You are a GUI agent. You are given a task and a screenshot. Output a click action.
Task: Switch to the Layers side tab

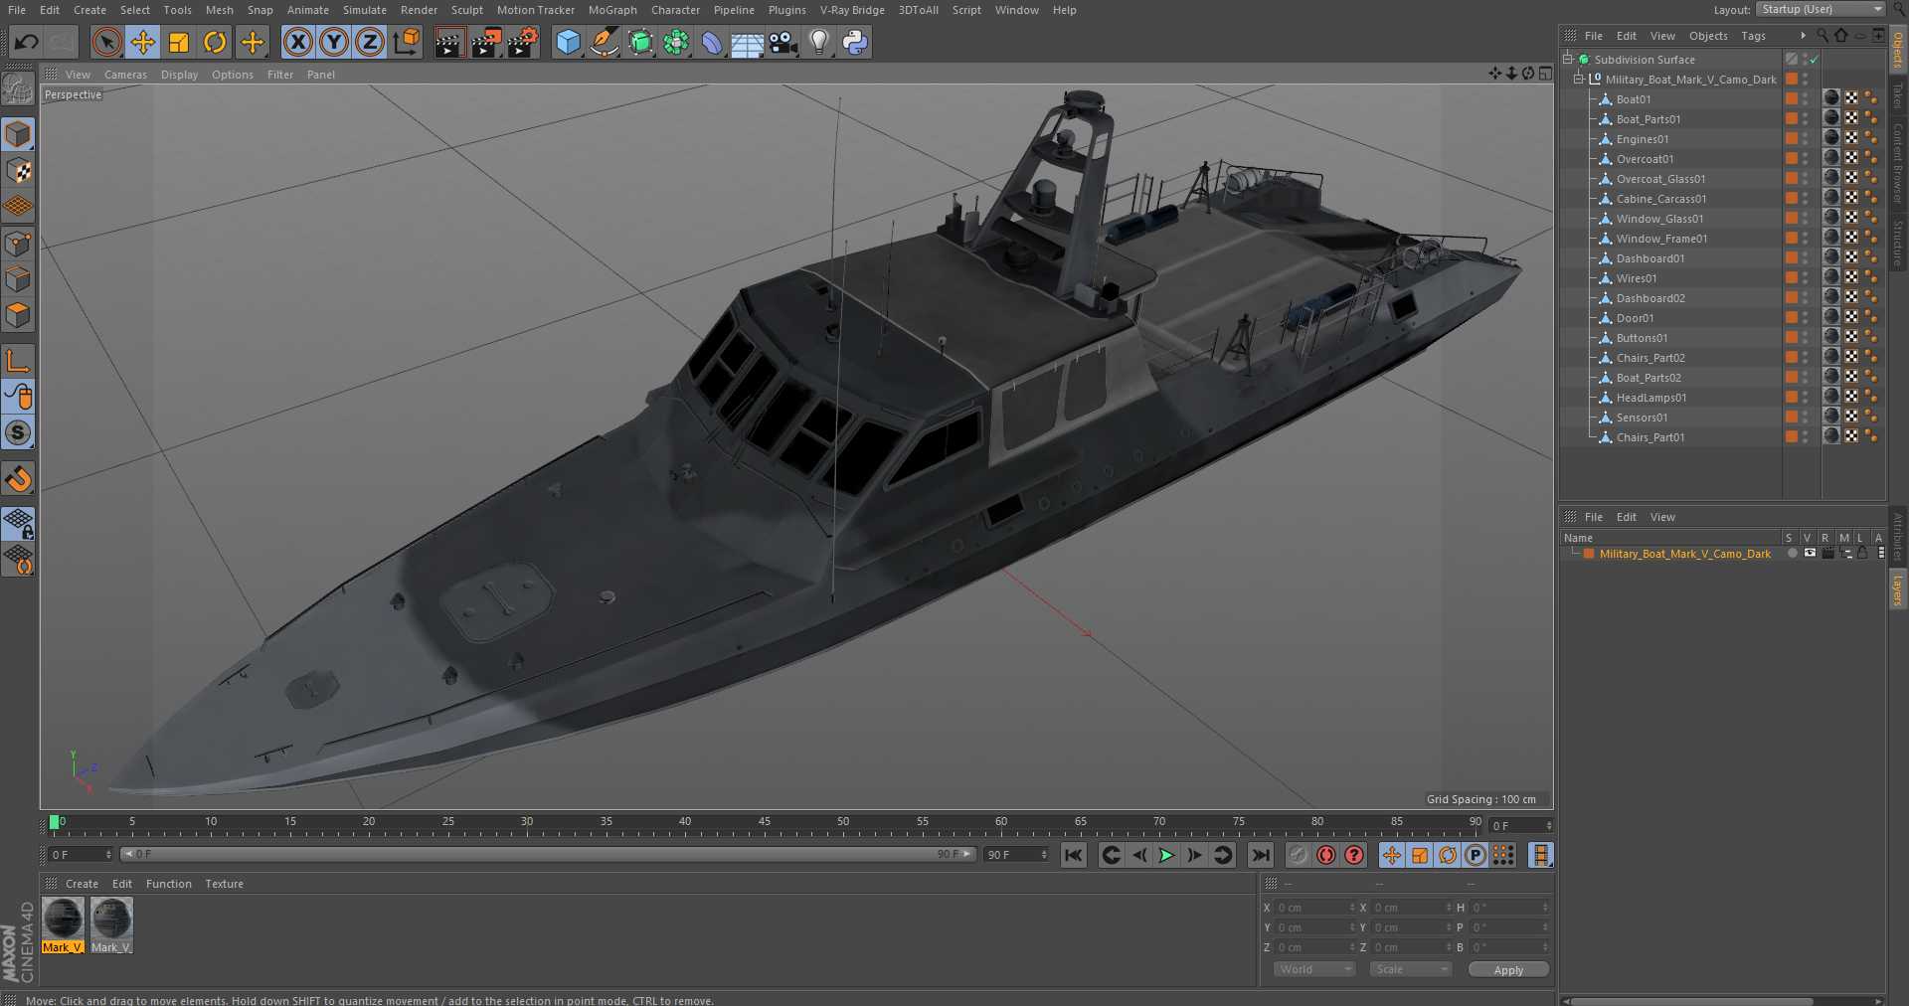(x=1898, y=588)
